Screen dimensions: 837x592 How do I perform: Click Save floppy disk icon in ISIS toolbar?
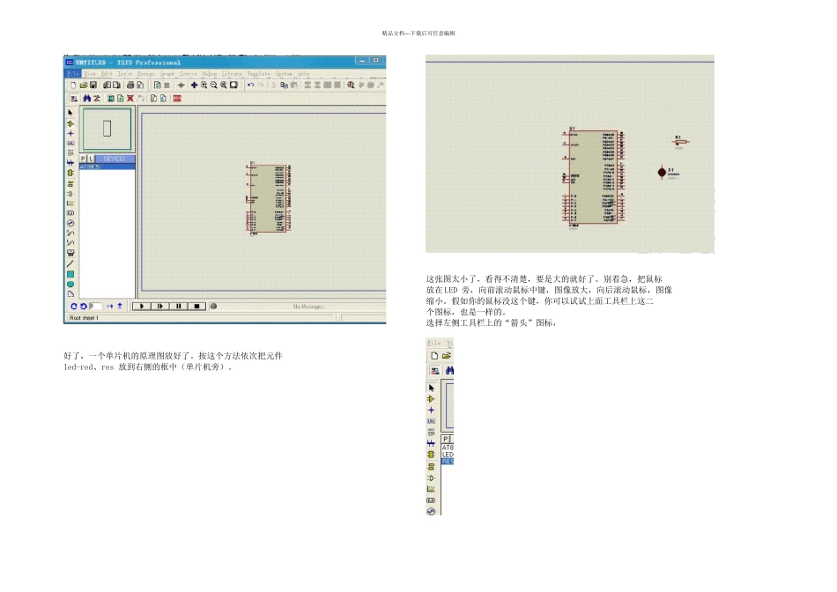pos(93,85)
